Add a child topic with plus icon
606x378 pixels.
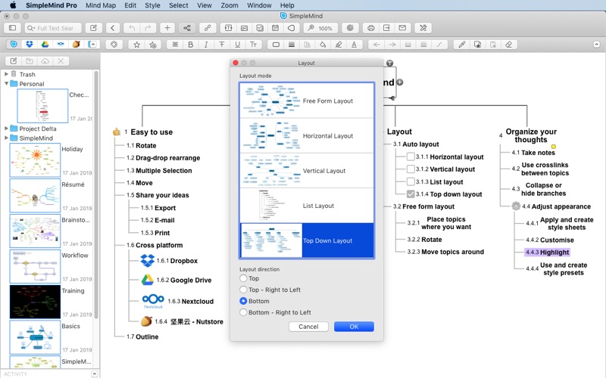[x=167, y=28]
